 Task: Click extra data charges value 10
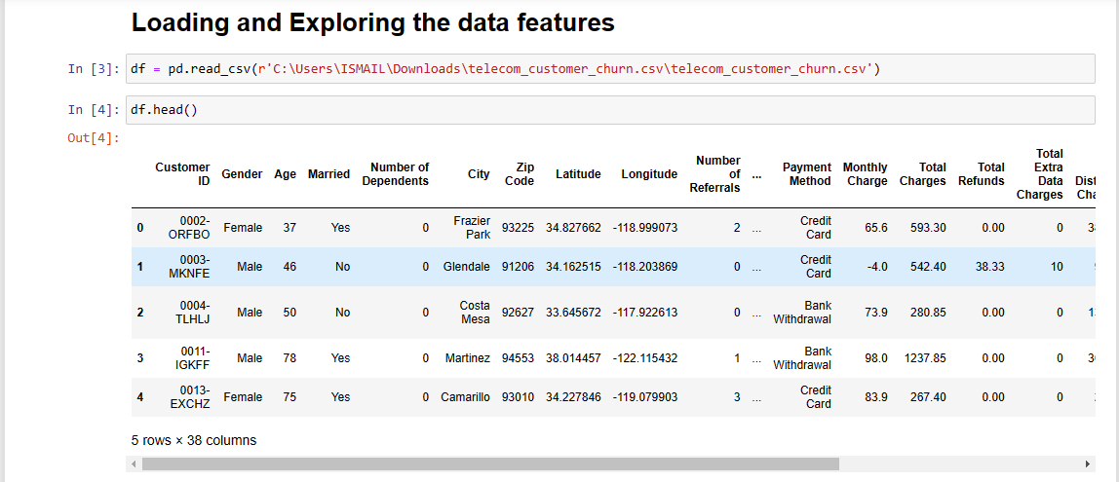coord(1057,267)
